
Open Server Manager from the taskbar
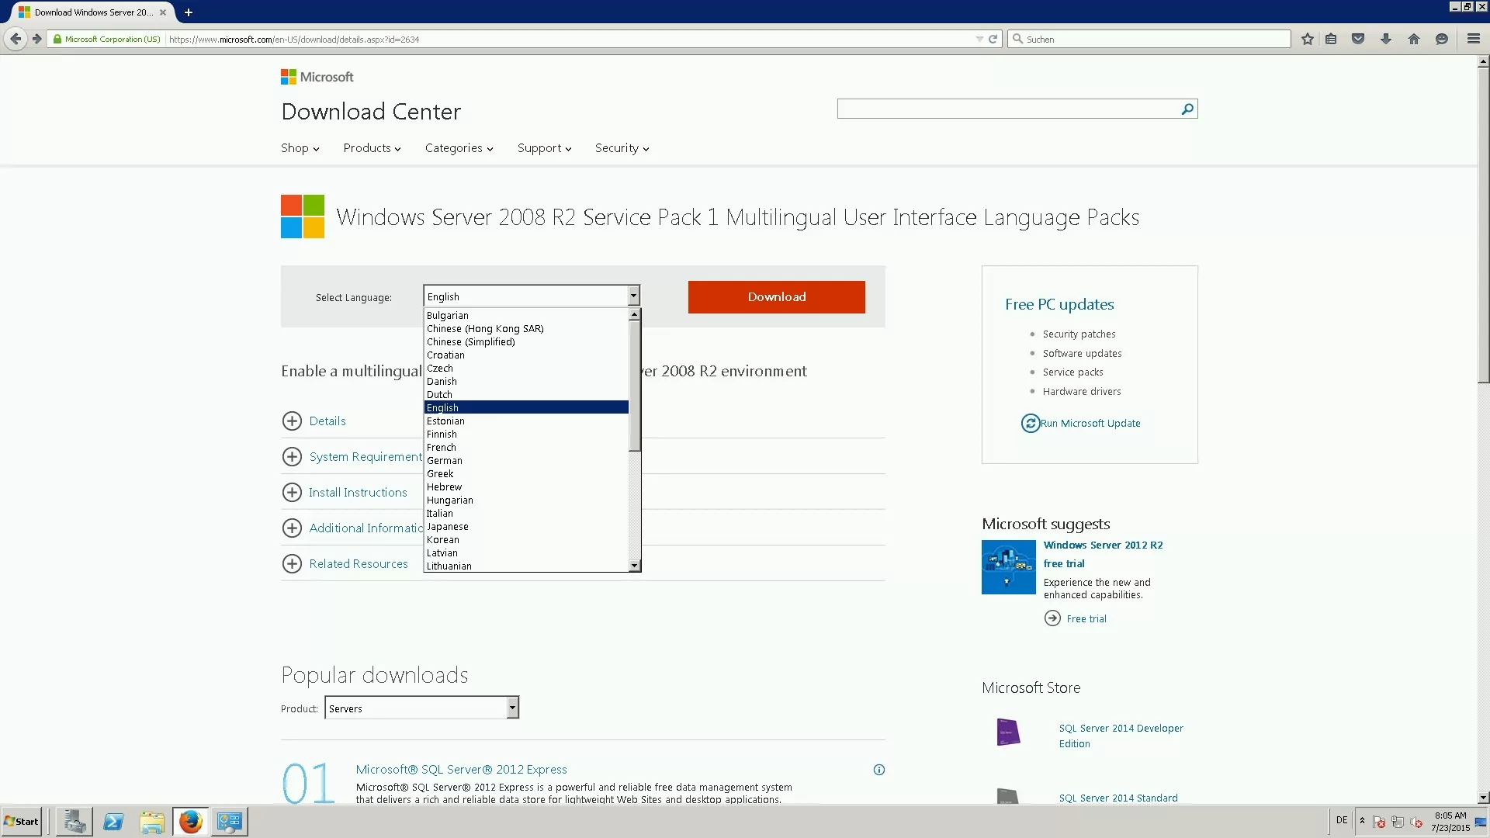74,822
